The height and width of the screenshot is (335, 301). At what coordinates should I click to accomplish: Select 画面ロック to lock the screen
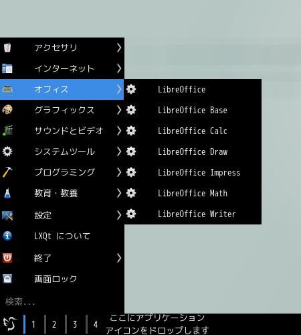(62, 279)
